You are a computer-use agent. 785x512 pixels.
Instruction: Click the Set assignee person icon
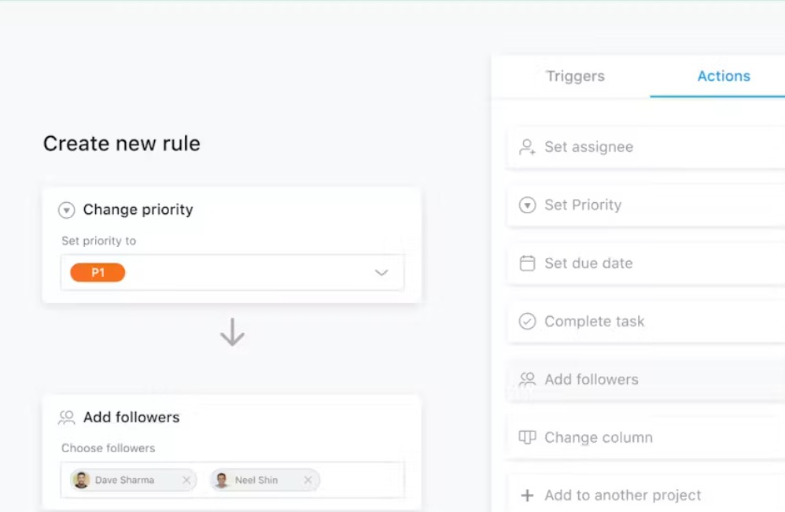(527, 147)
